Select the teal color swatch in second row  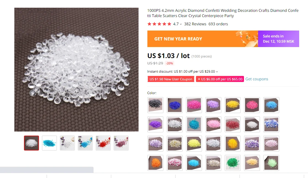pos(194,124)
